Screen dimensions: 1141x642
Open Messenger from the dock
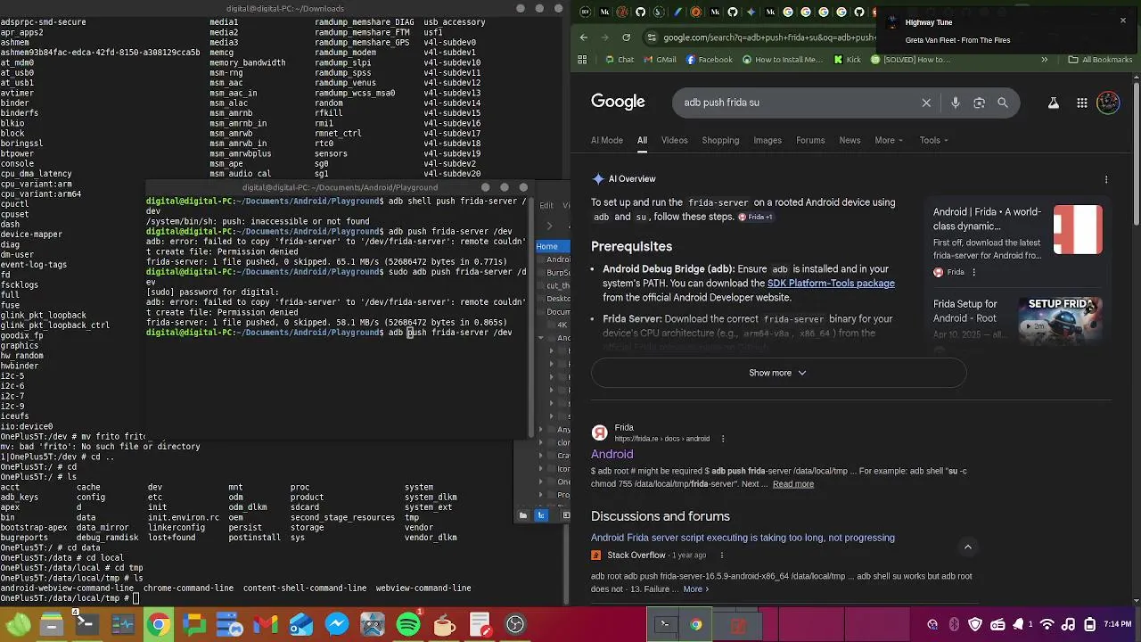[337, 624]
